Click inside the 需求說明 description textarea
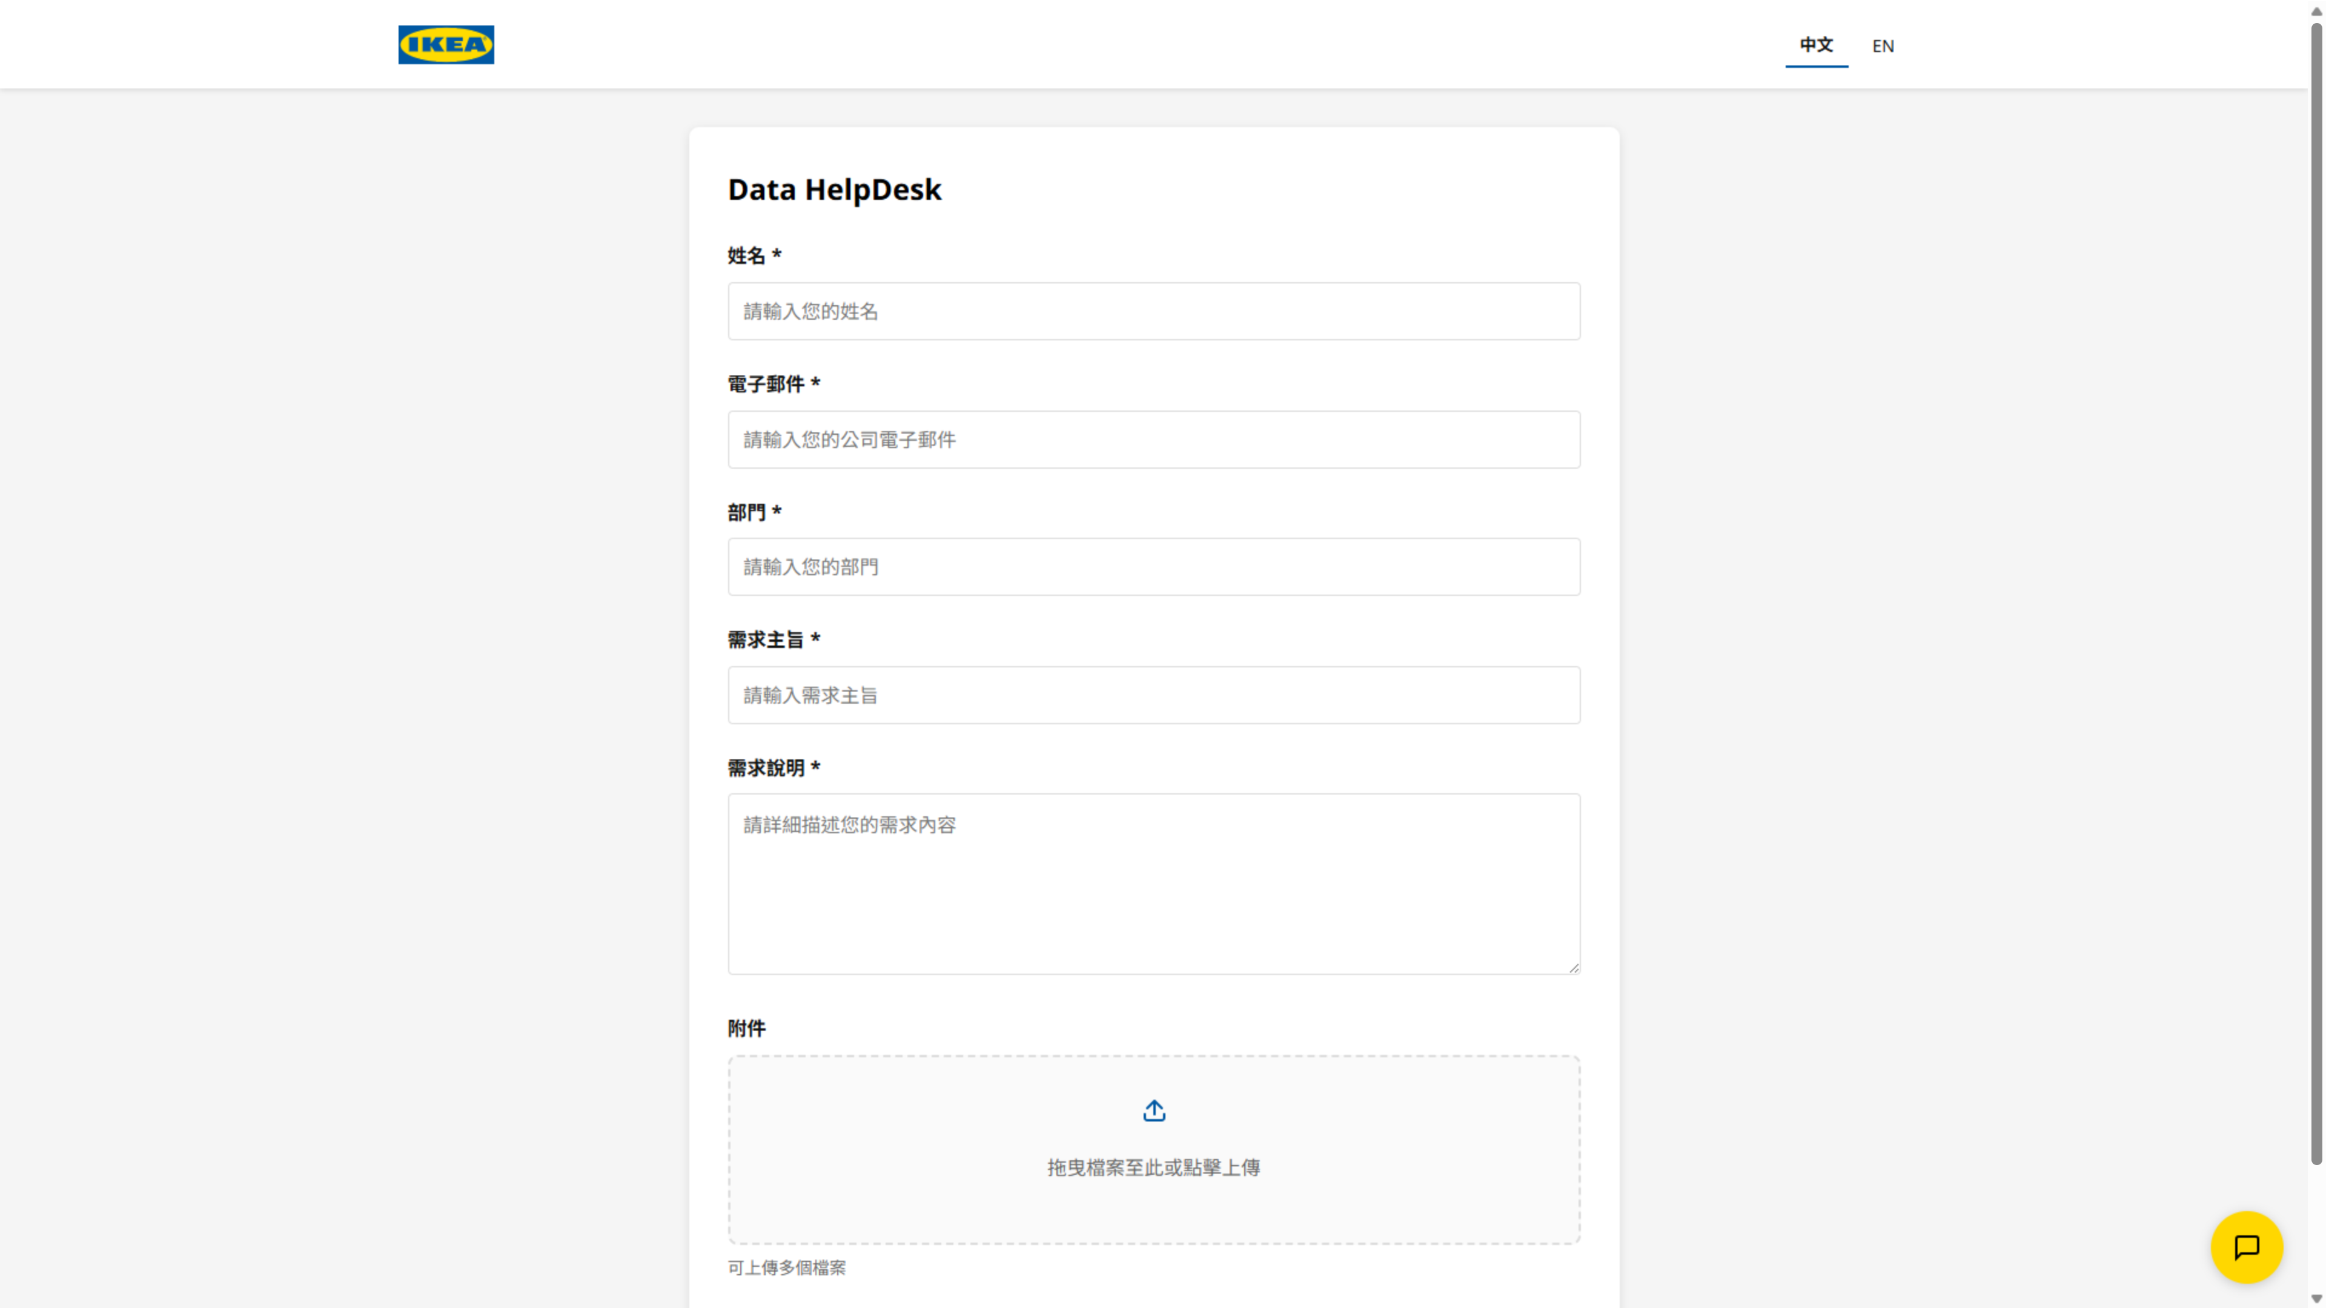This screenshot has height=1308, width=2326. pyautogui.click(x=1153, y=883)
